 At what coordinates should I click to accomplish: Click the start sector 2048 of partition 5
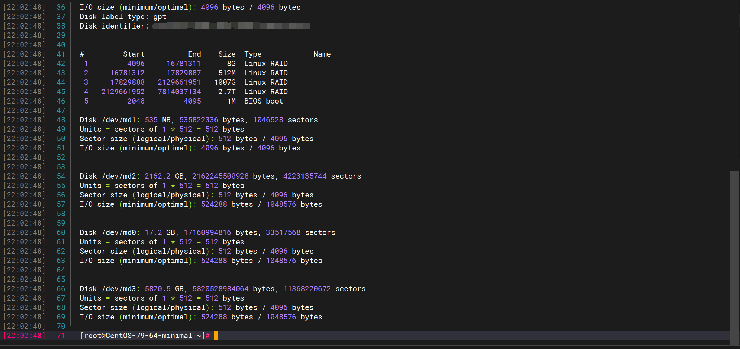tap(136, 101)
